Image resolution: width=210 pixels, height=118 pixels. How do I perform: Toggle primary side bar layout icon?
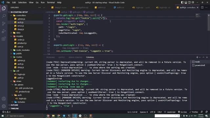[182, 2]
